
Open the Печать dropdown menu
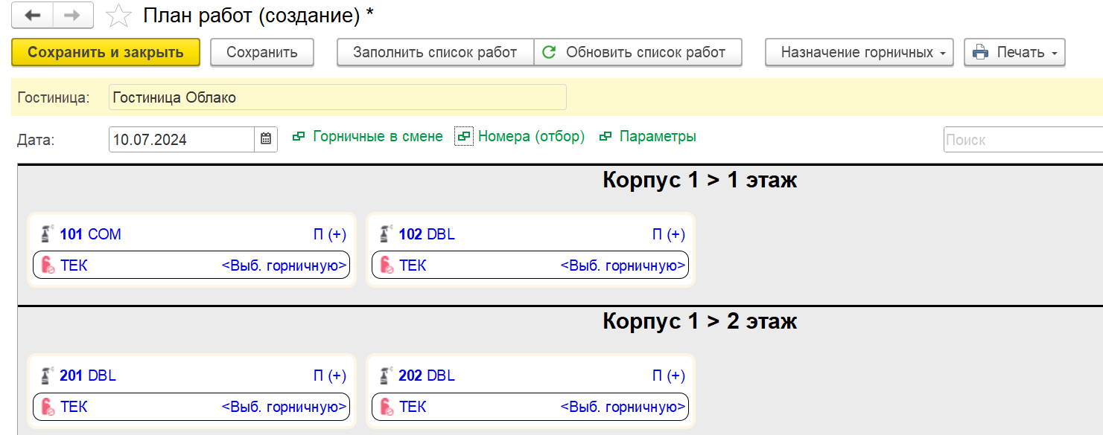click(x=1014, y=53)
